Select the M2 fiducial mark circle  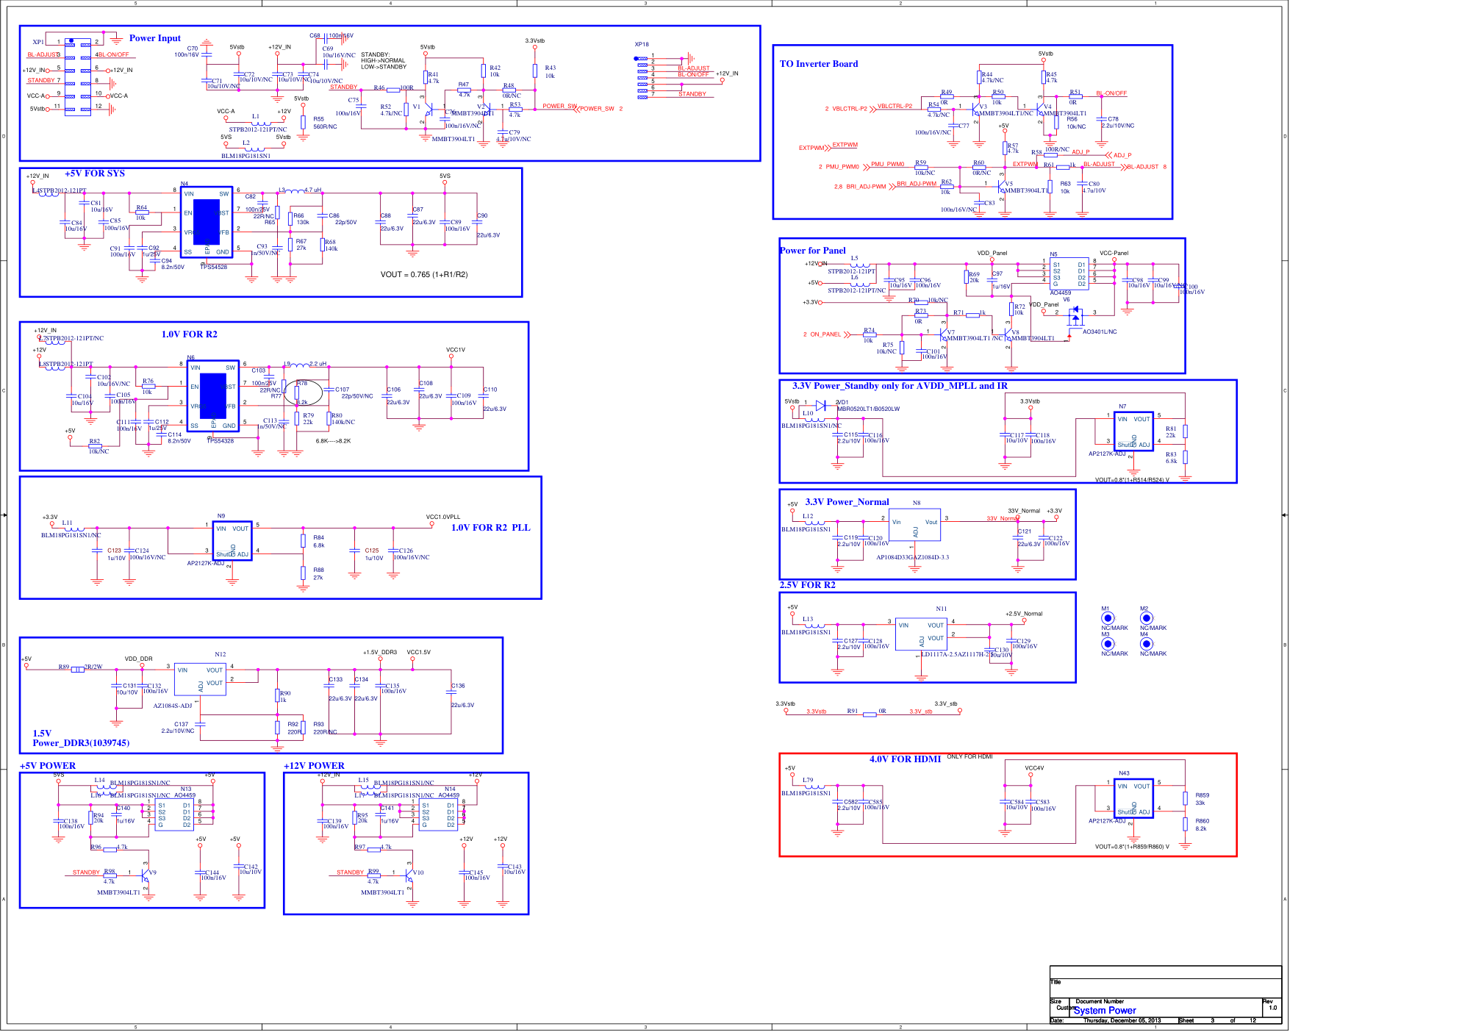click(1146, 618)
